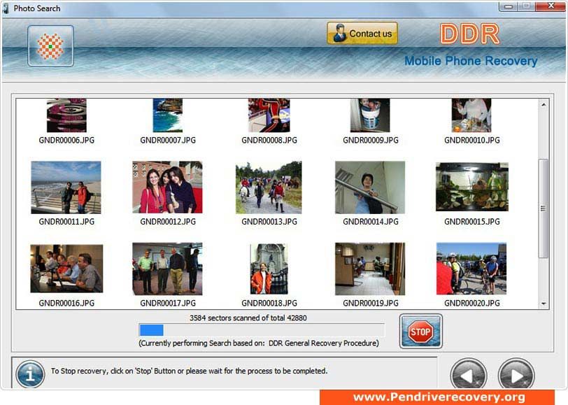
Task: Click the 'To Stop recovery' instruction text
Action: click(x=189, y=371)
